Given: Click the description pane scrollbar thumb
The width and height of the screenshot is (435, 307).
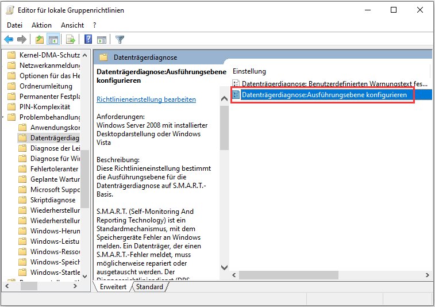Looking at the screenshot, I should tap(224, 128).
